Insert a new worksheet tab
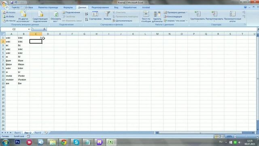259x146 pixels. (x=46, y=133)
